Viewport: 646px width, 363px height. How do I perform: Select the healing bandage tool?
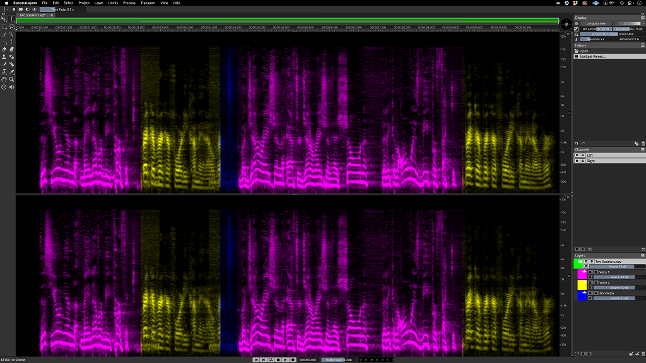tap(12, 57)
